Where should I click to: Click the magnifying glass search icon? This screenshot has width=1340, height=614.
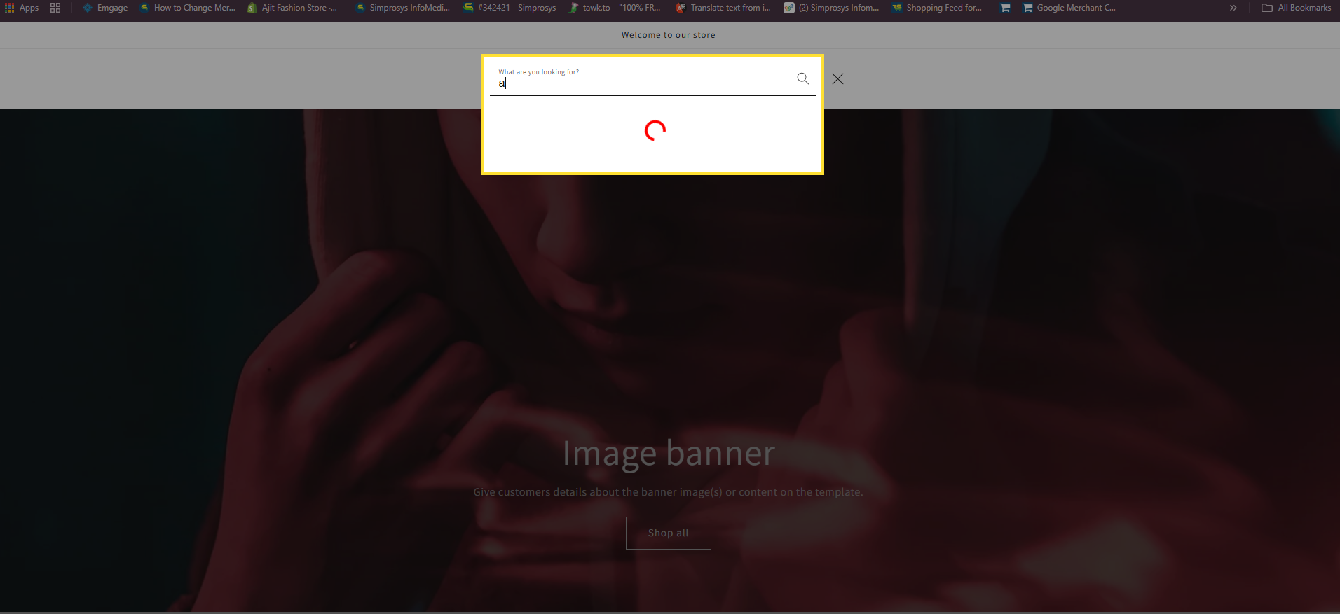pyautogui.click(x=802, y=78)
